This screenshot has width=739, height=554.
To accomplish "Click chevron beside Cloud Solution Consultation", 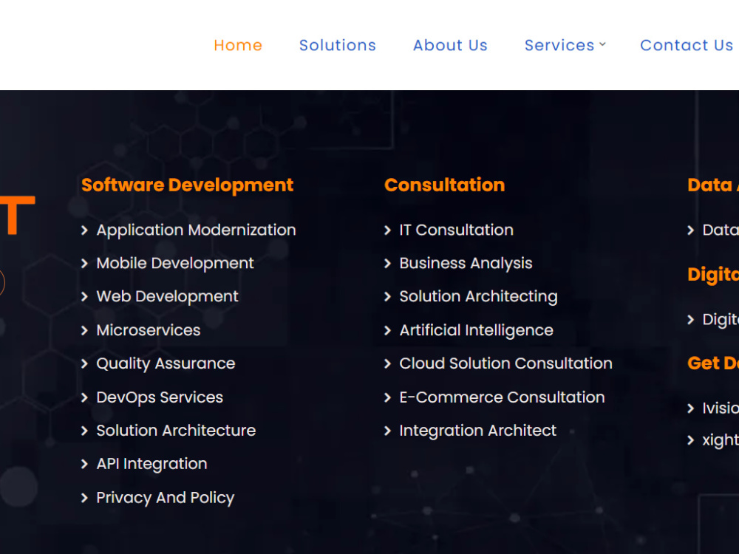I will (x=387, y=363).
